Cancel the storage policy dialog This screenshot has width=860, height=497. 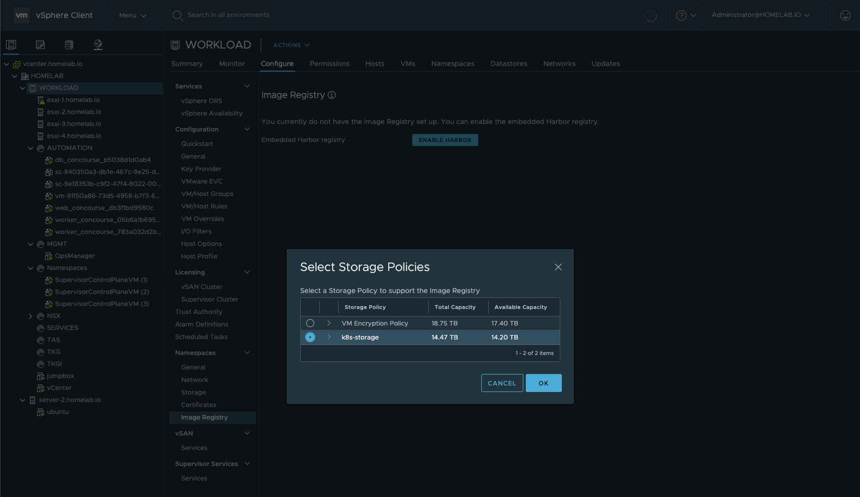click(502, 383)
